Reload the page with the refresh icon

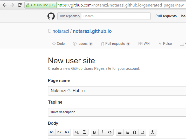click(x=19, y=5)
